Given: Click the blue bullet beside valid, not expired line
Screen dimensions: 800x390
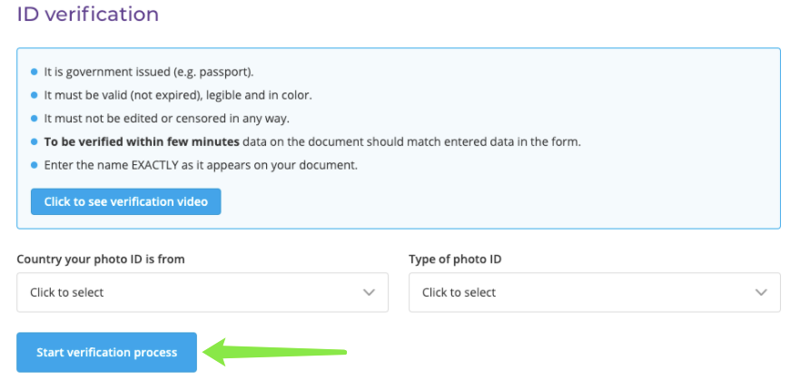Looking at the screenshot, I should (34, 94).
